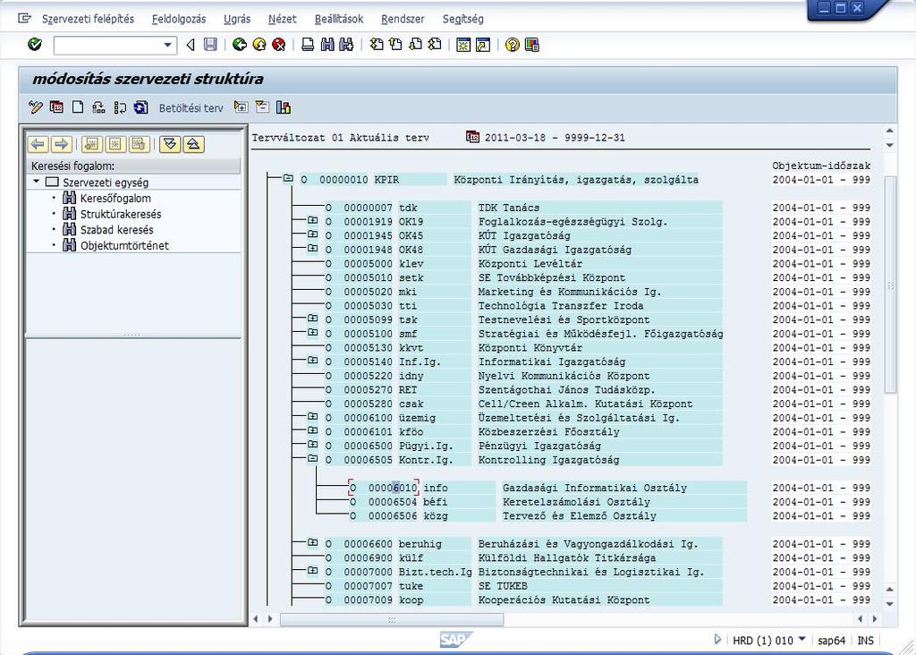Click the right arrow in search panel
The image size is (916, 655).
tap(62, 144)
